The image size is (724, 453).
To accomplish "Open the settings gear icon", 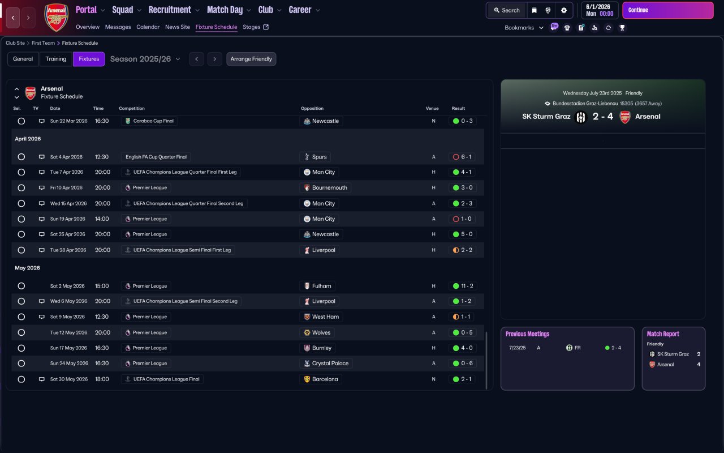I will [564, 10].
